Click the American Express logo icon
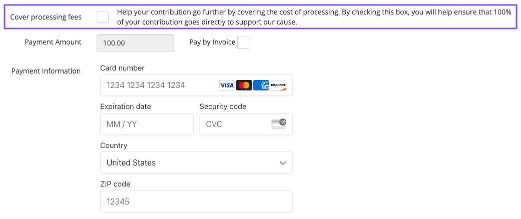Image resolution: width=521 pixels, height=219 pixels. click(x=261, y=85)
